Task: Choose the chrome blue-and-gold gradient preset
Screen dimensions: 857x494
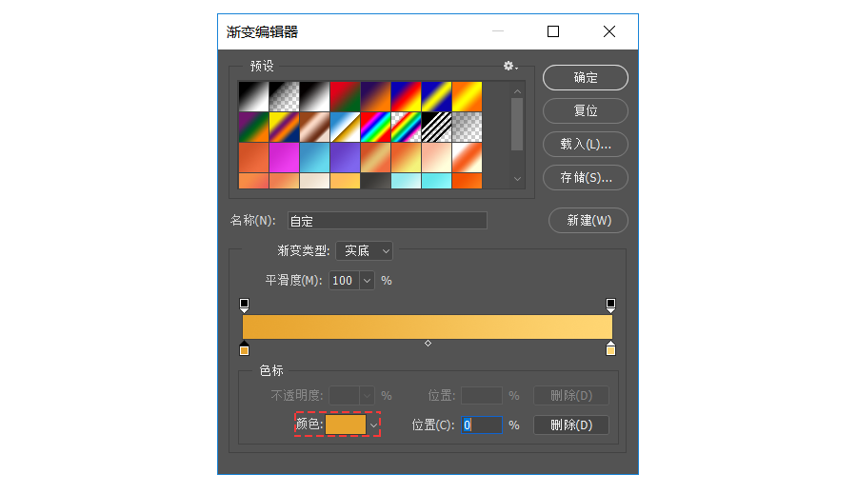Action: point(345,127)
